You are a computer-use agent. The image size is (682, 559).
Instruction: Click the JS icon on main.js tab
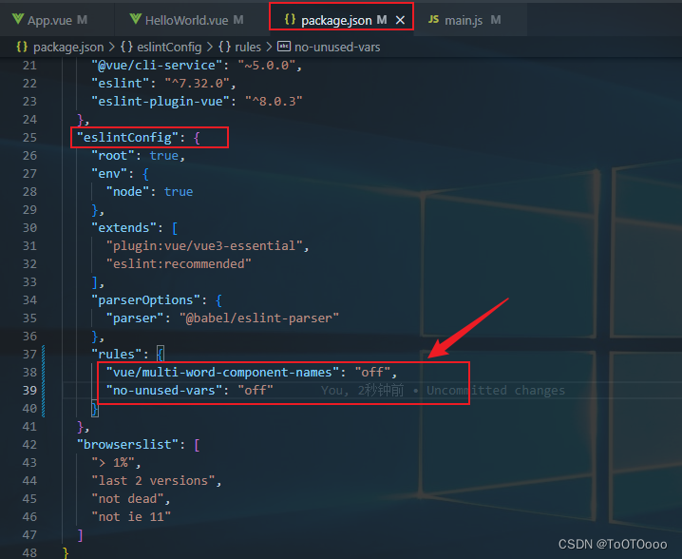coord(433,19)
